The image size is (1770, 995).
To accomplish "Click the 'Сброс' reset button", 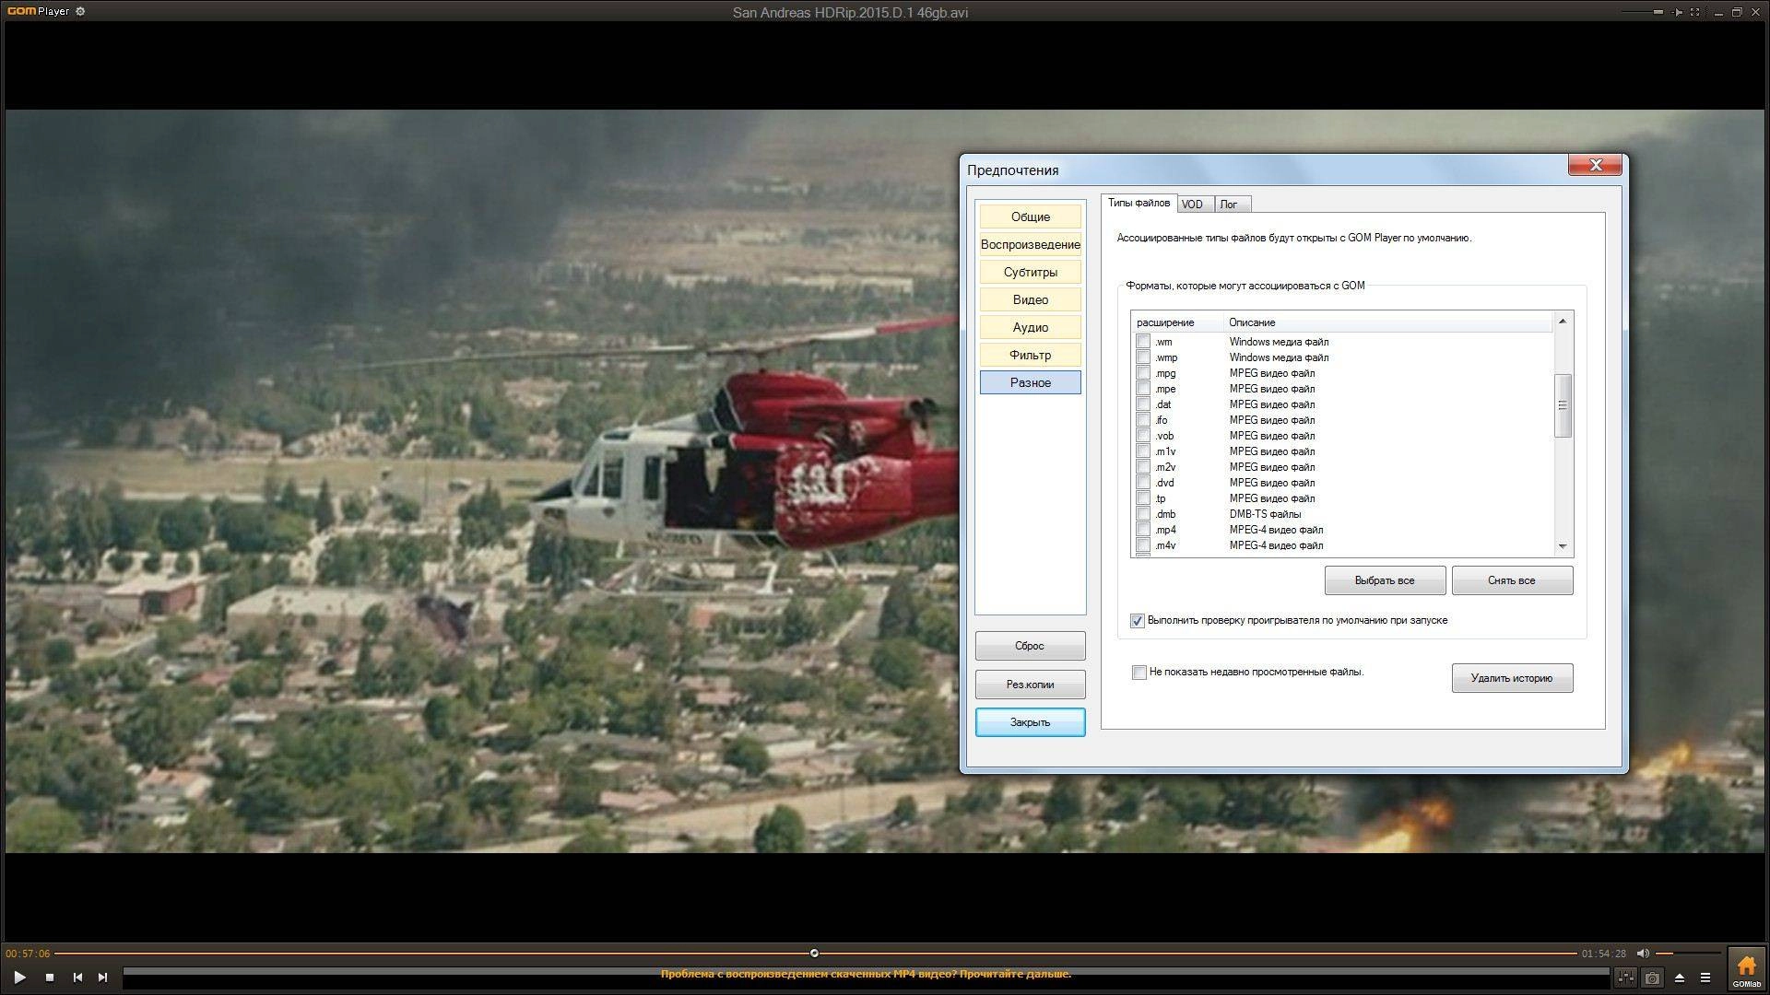I will pyautogui.click(x=1030, y=646).
